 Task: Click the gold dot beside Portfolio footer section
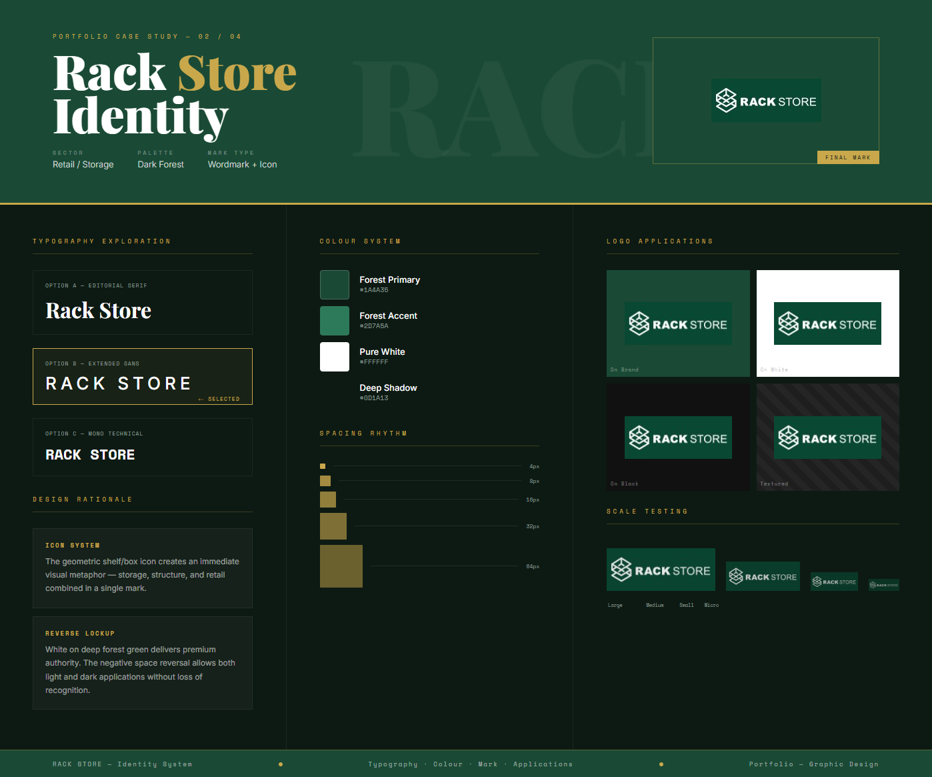[x=661, y=765]
